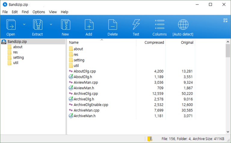The image size is (231, 143).
Task: Open the File menu
Action: pyautogui.click(x=5, y=12)
